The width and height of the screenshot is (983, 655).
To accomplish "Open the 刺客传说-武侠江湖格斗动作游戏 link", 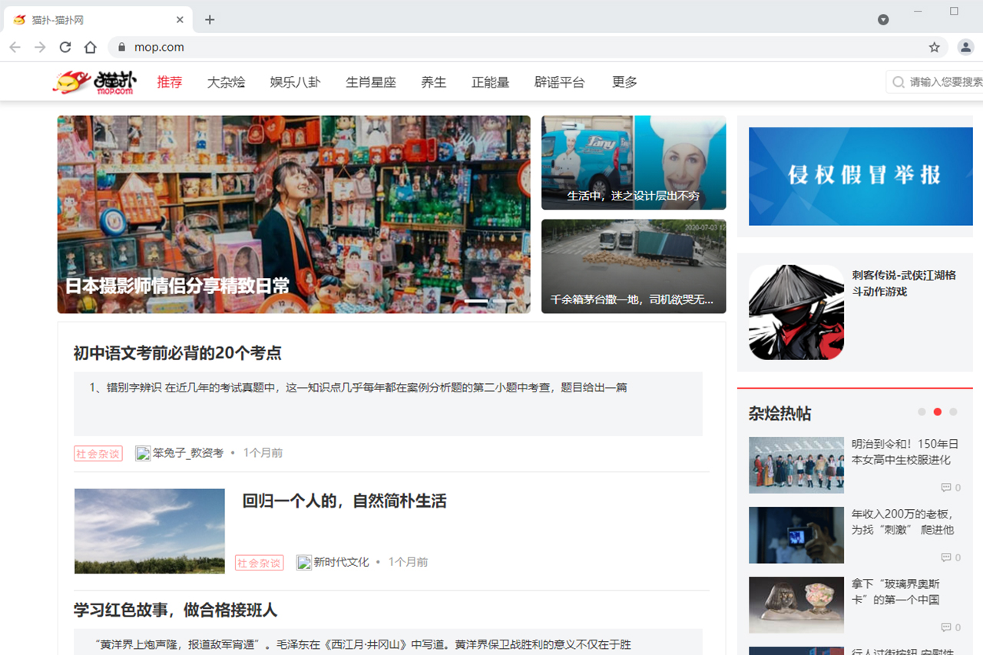I will pyautogui.click(x=904, y=283).
